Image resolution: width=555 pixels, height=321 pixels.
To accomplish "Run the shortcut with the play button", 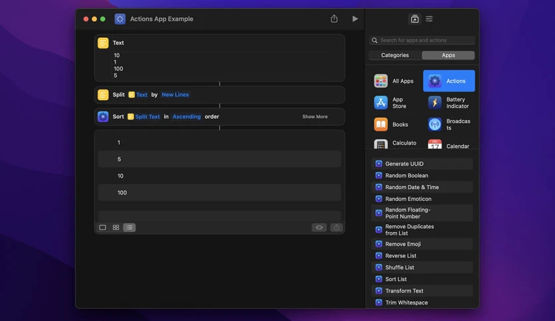I will (x=355, y=19).
